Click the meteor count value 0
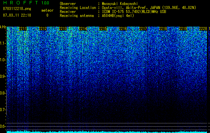 (47, 15)
